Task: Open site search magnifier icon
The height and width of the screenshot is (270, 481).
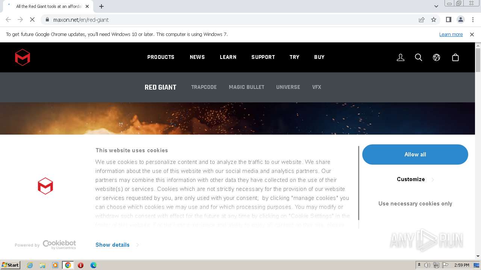Action: (419, 57)
